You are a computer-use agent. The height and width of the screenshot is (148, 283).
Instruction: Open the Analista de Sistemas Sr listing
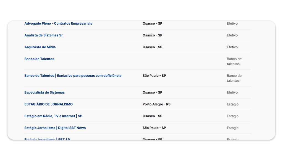pos(43,35)
